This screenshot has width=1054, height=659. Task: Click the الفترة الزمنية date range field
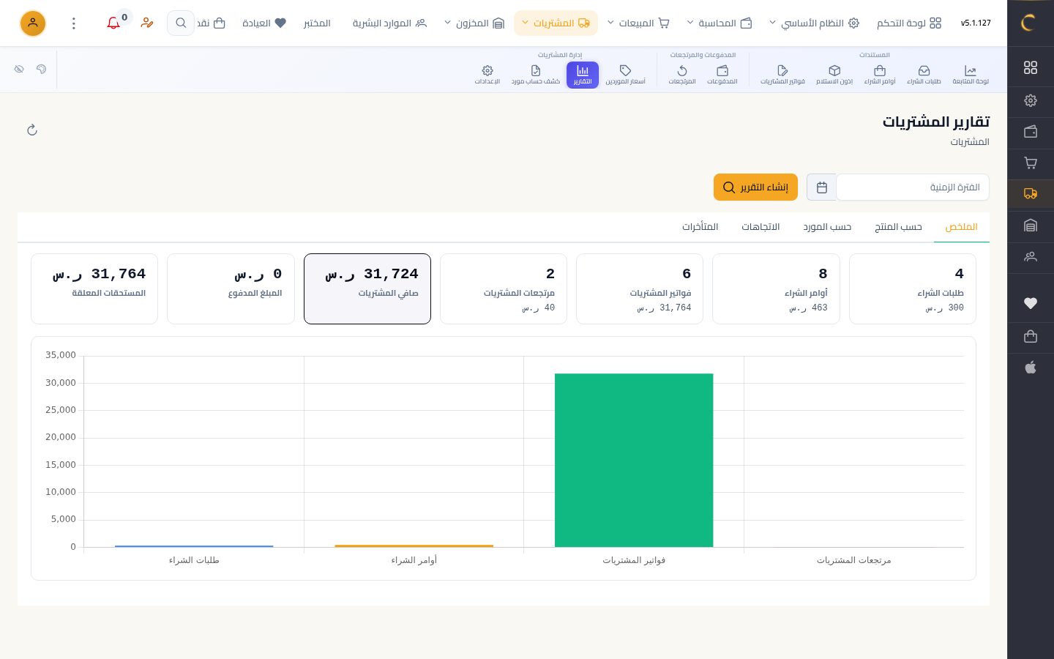pos(913,187)
